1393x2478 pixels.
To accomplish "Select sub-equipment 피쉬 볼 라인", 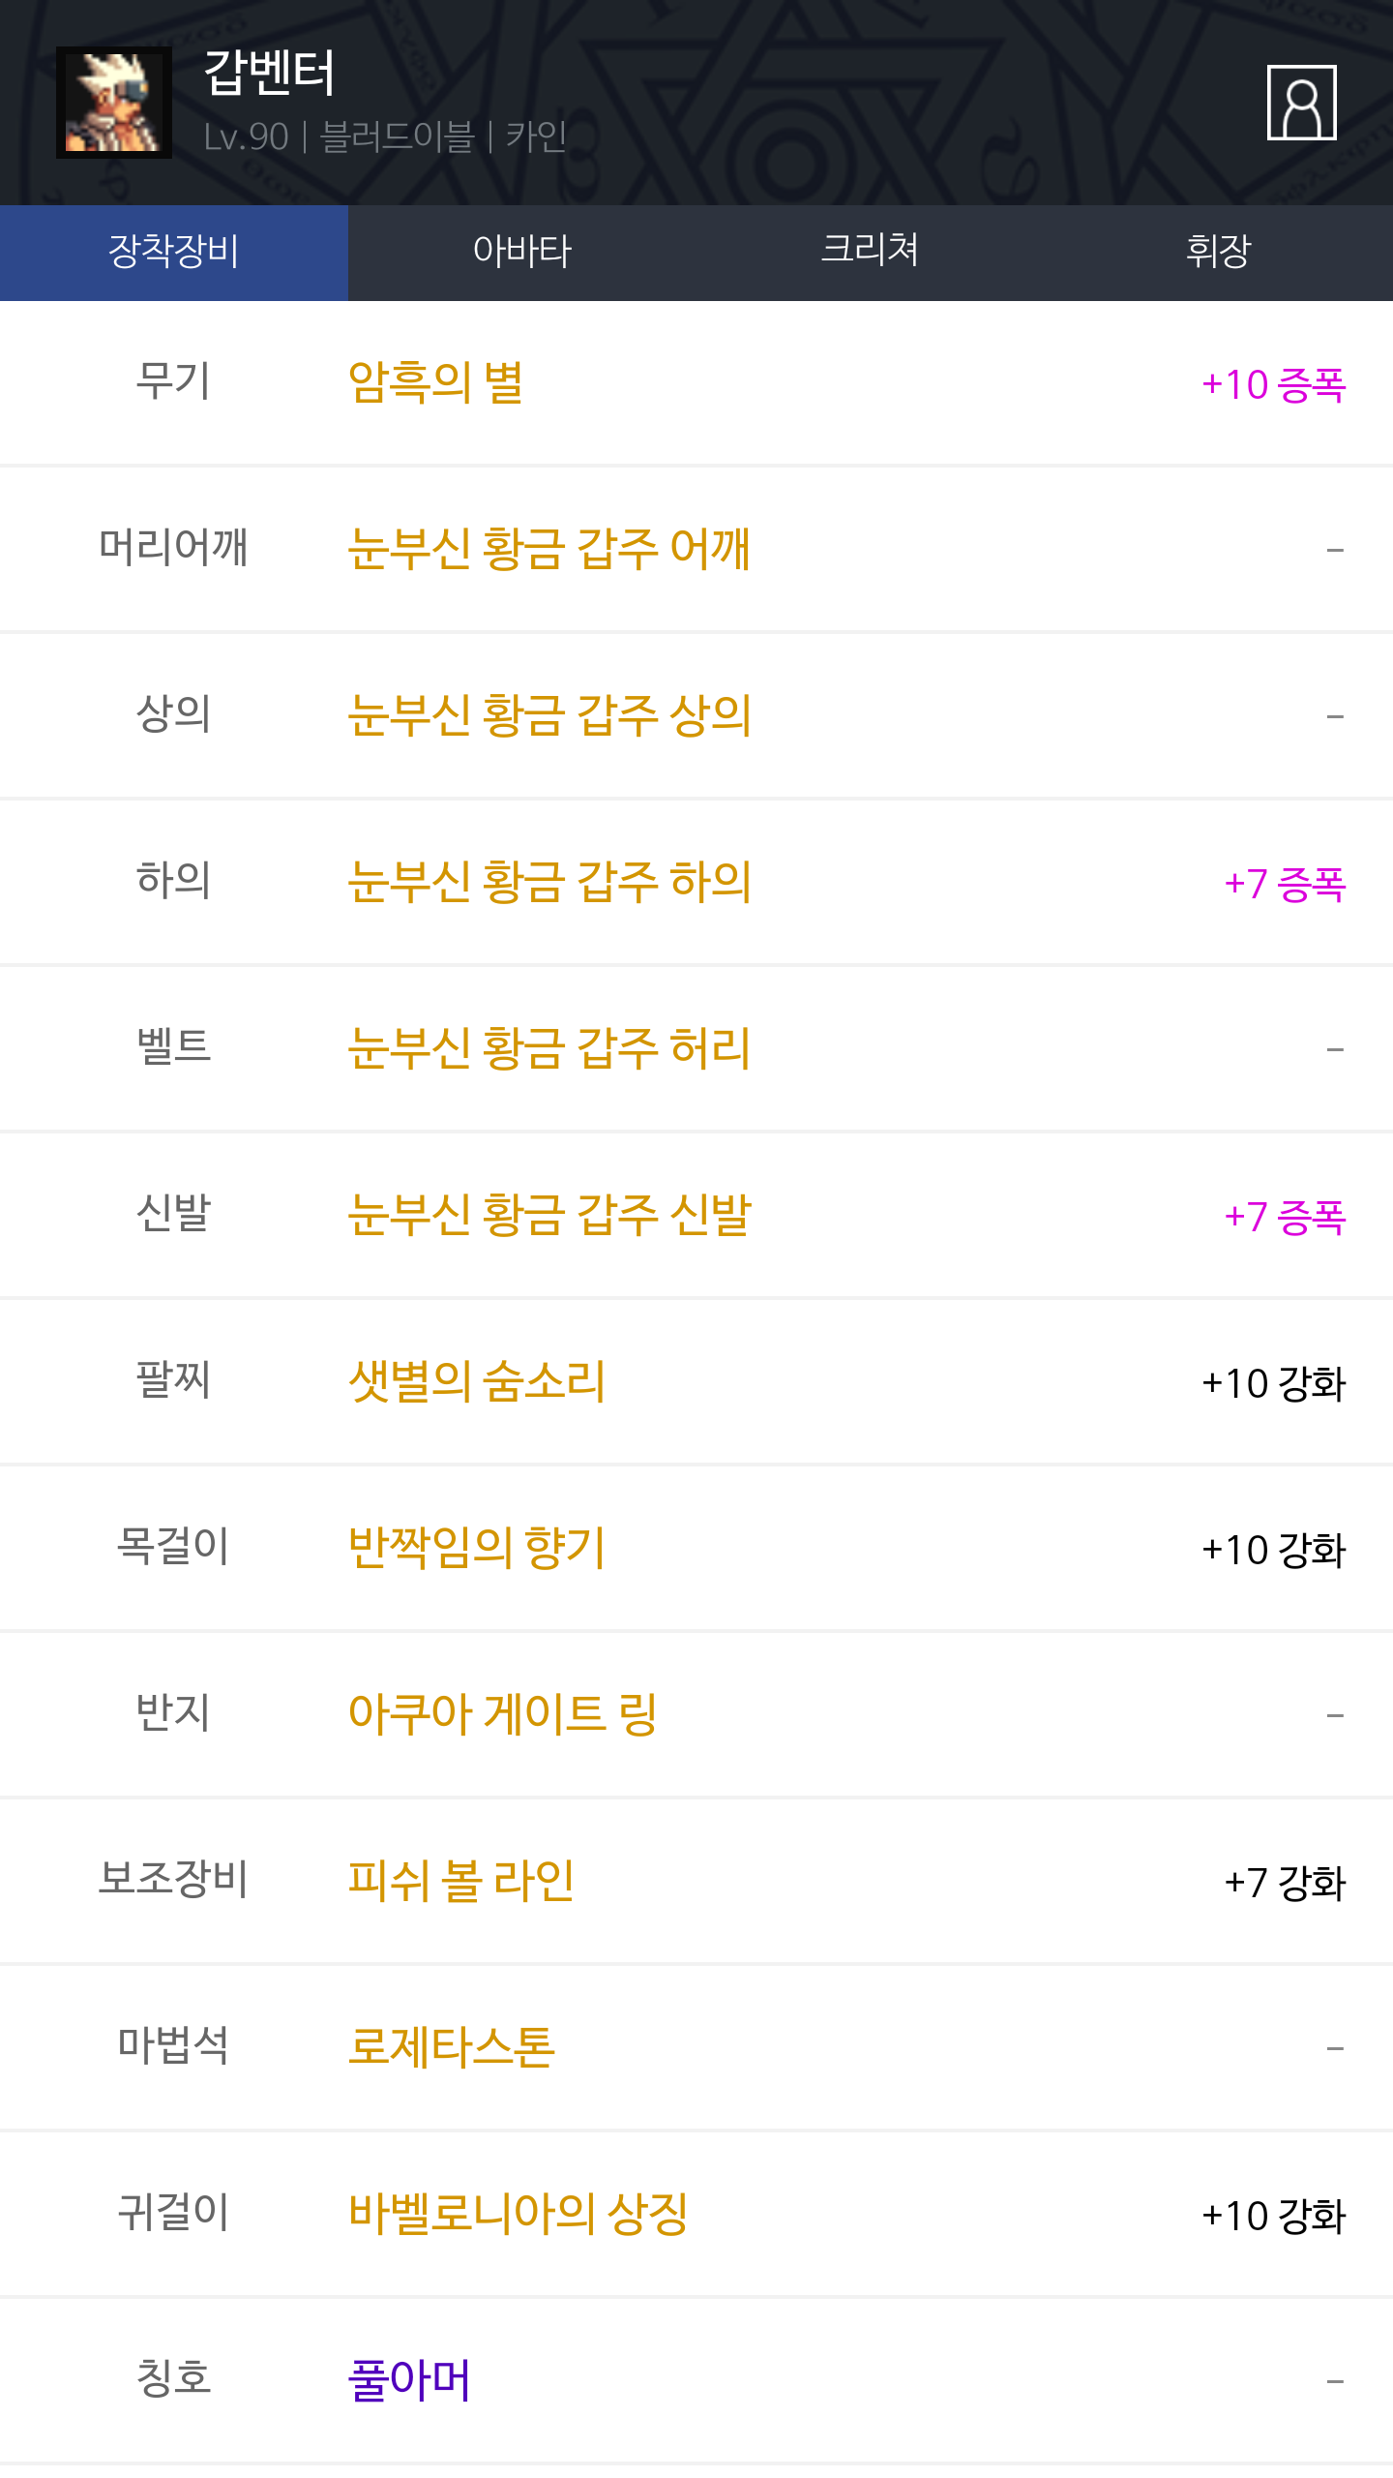I will (x=461, y=1881).
